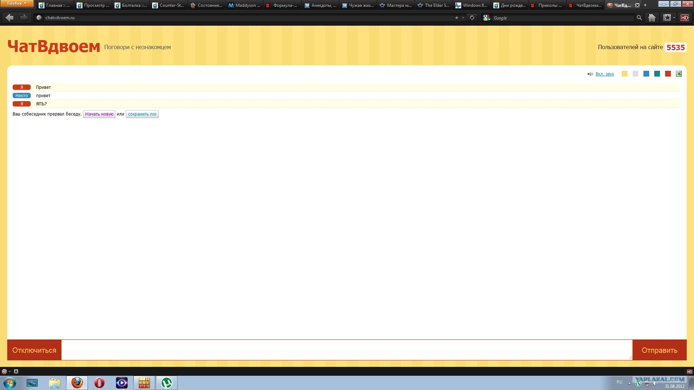Image resolution: width=694 pixels, height=390 pixels.
Task: Expand the bookmarks button dropdown arrow
Action: (x=674, y=18)
